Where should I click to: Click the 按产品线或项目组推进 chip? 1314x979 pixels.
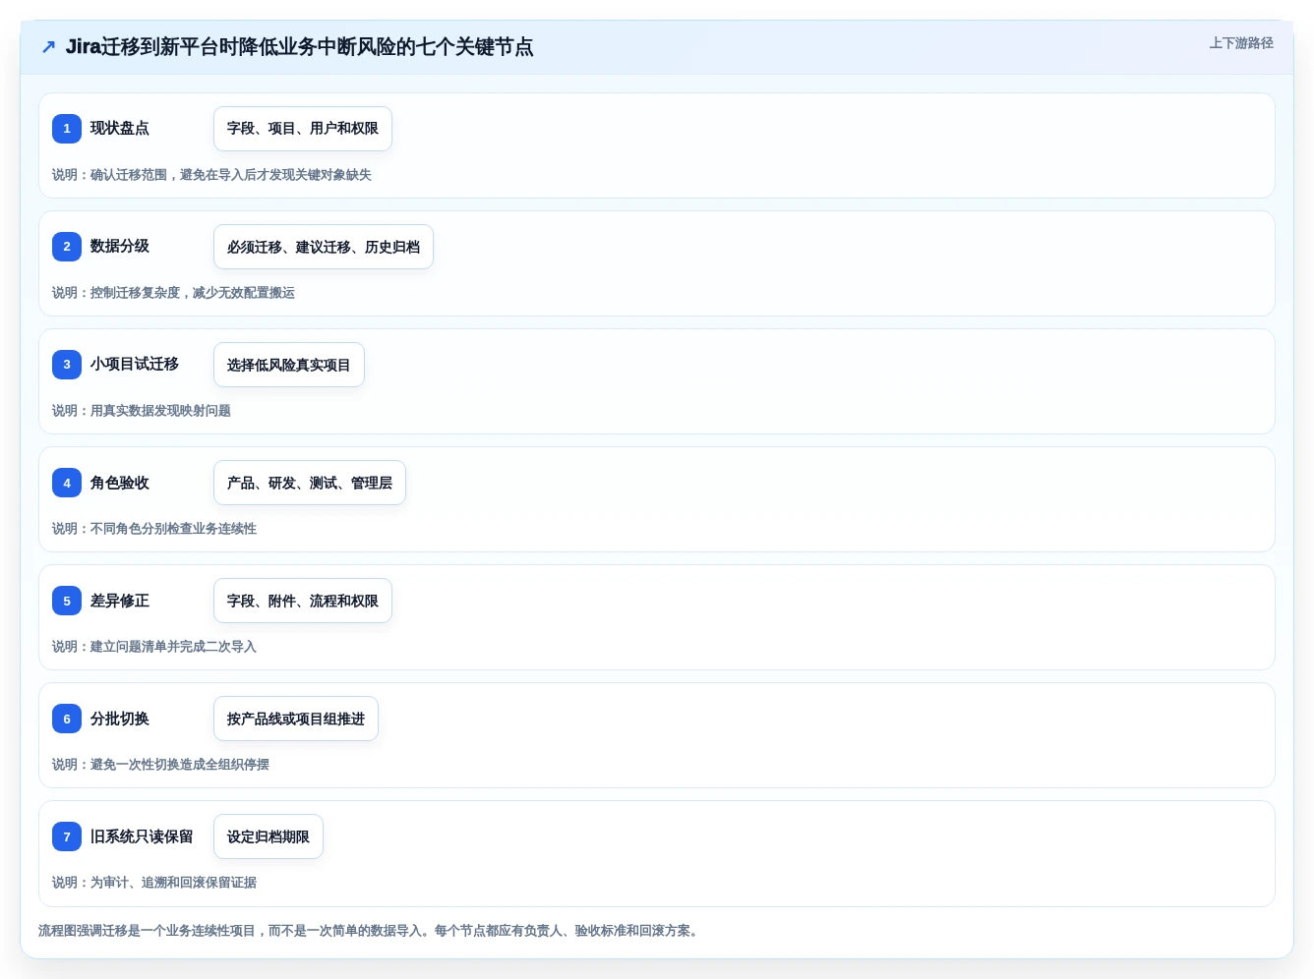pos(296,719)
